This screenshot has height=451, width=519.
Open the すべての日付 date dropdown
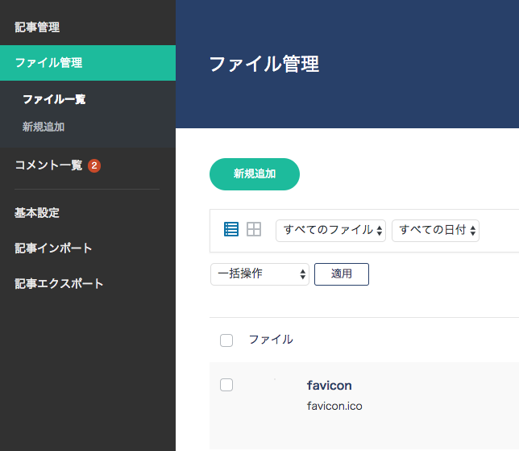(435, 230)
